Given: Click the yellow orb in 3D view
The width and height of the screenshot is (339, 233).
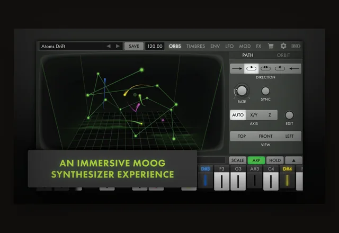Looking at the screenshot, I should pyautogui.click(x=125, y=95).
